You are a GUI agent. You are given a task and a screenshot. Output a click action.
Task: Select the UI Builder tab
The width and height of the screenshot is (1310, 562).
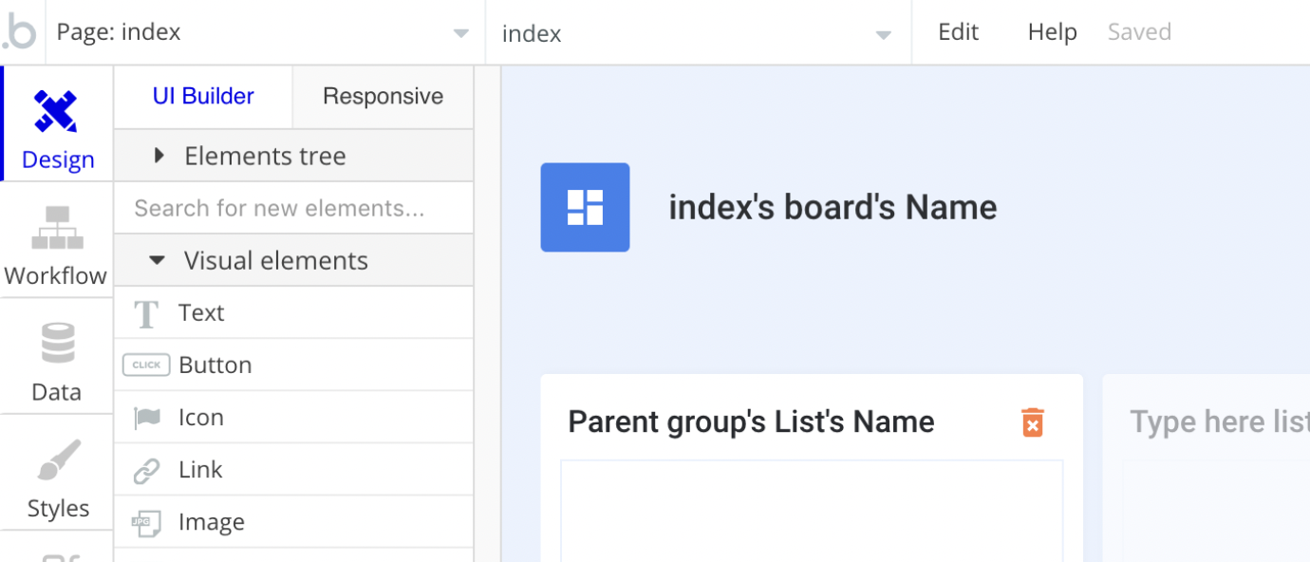tap(203, 97)
